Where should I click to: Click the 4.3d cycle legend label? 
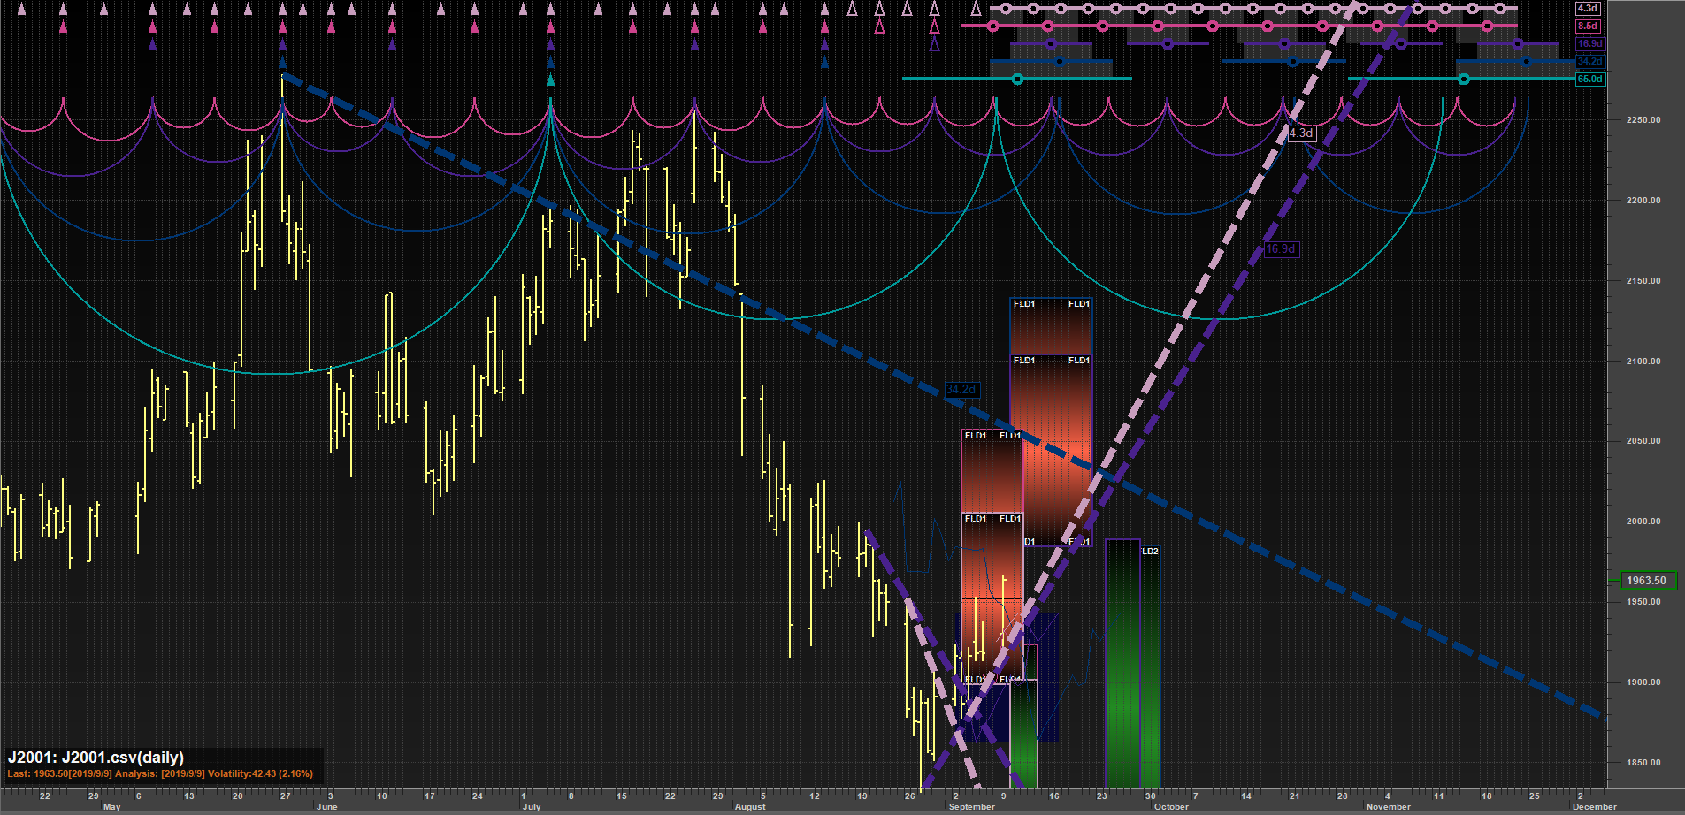[x=1588, y=9]
